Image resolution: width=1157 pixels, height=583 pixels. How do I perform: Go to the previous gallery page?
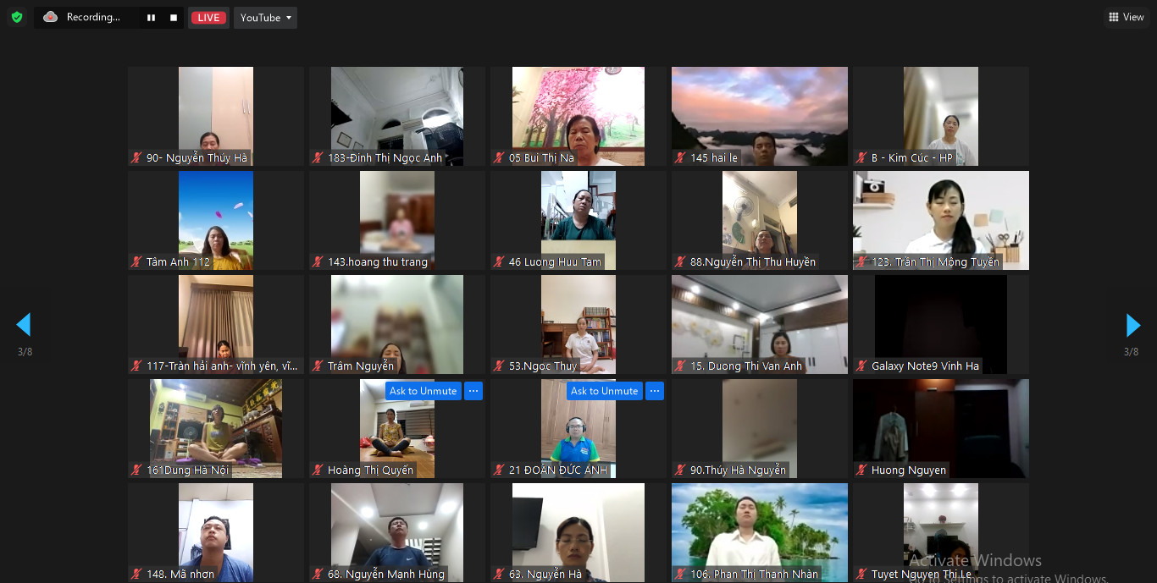[24, 325]
